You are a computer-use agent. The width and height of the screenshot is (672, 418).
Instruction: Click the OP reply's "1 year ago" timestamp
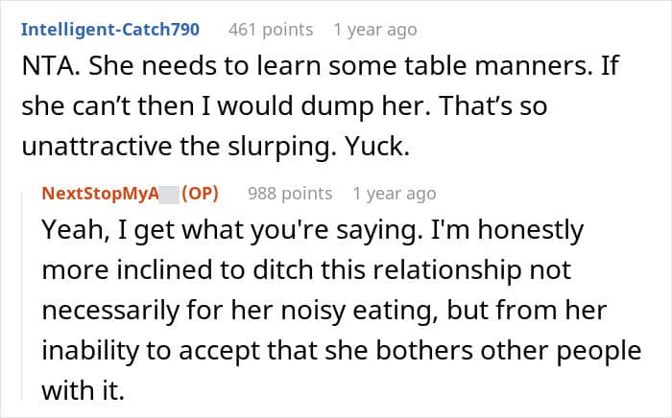point(394,193)
